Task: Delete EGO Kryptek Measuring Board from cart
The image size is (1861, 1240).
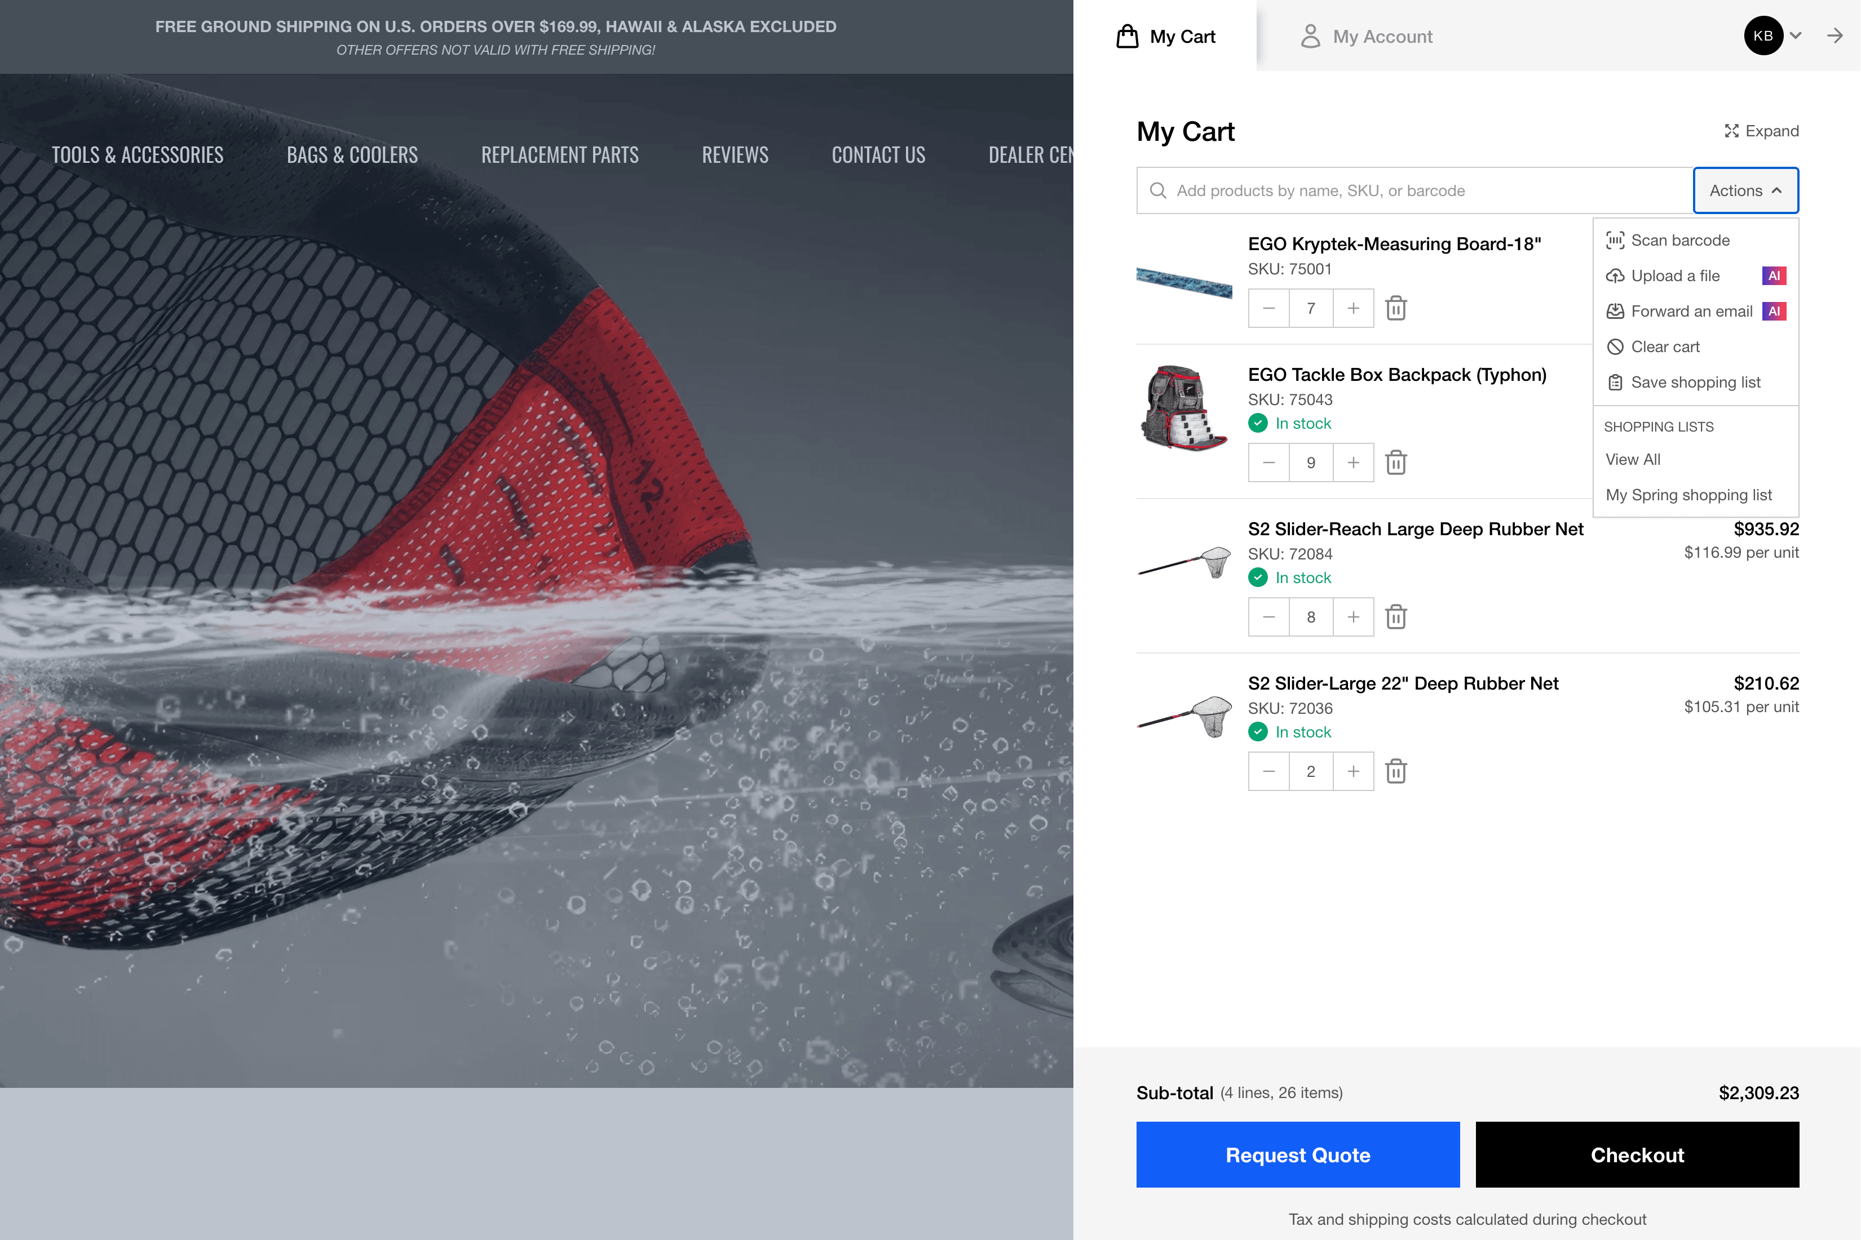Action: click(x=1396, y=308)
